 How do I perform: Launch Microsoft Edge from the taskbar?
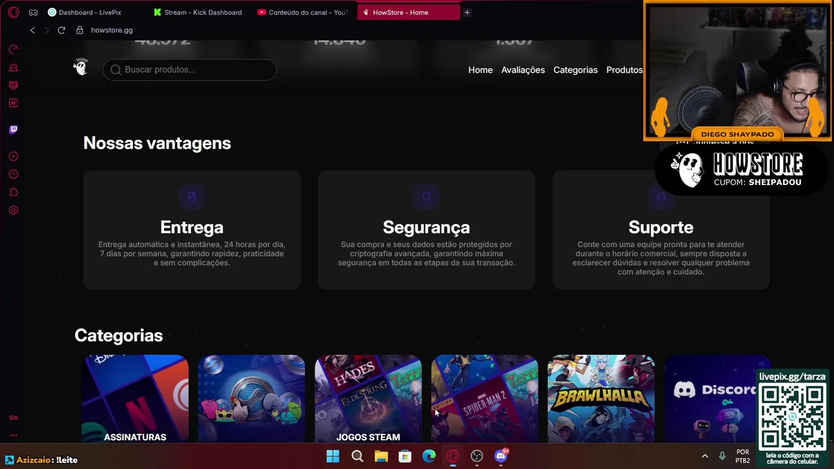point(429,456)
